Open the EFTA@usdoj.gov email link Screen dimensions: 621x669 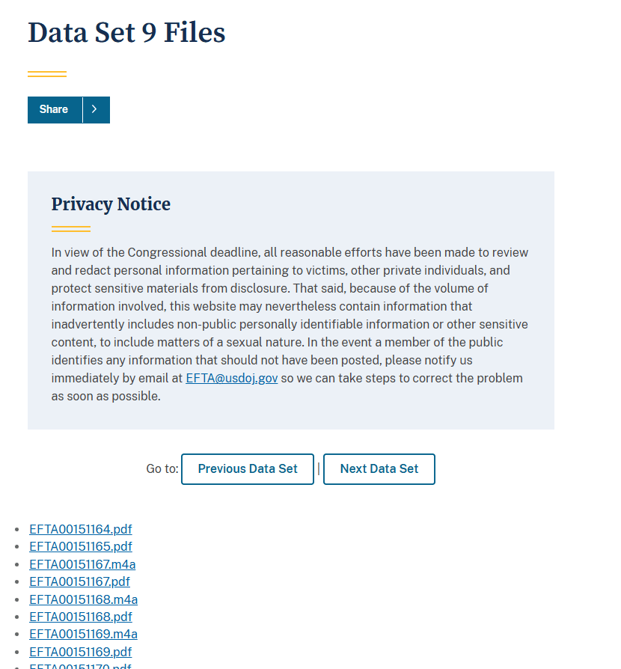pyautogui.click(x=231, y=378)
